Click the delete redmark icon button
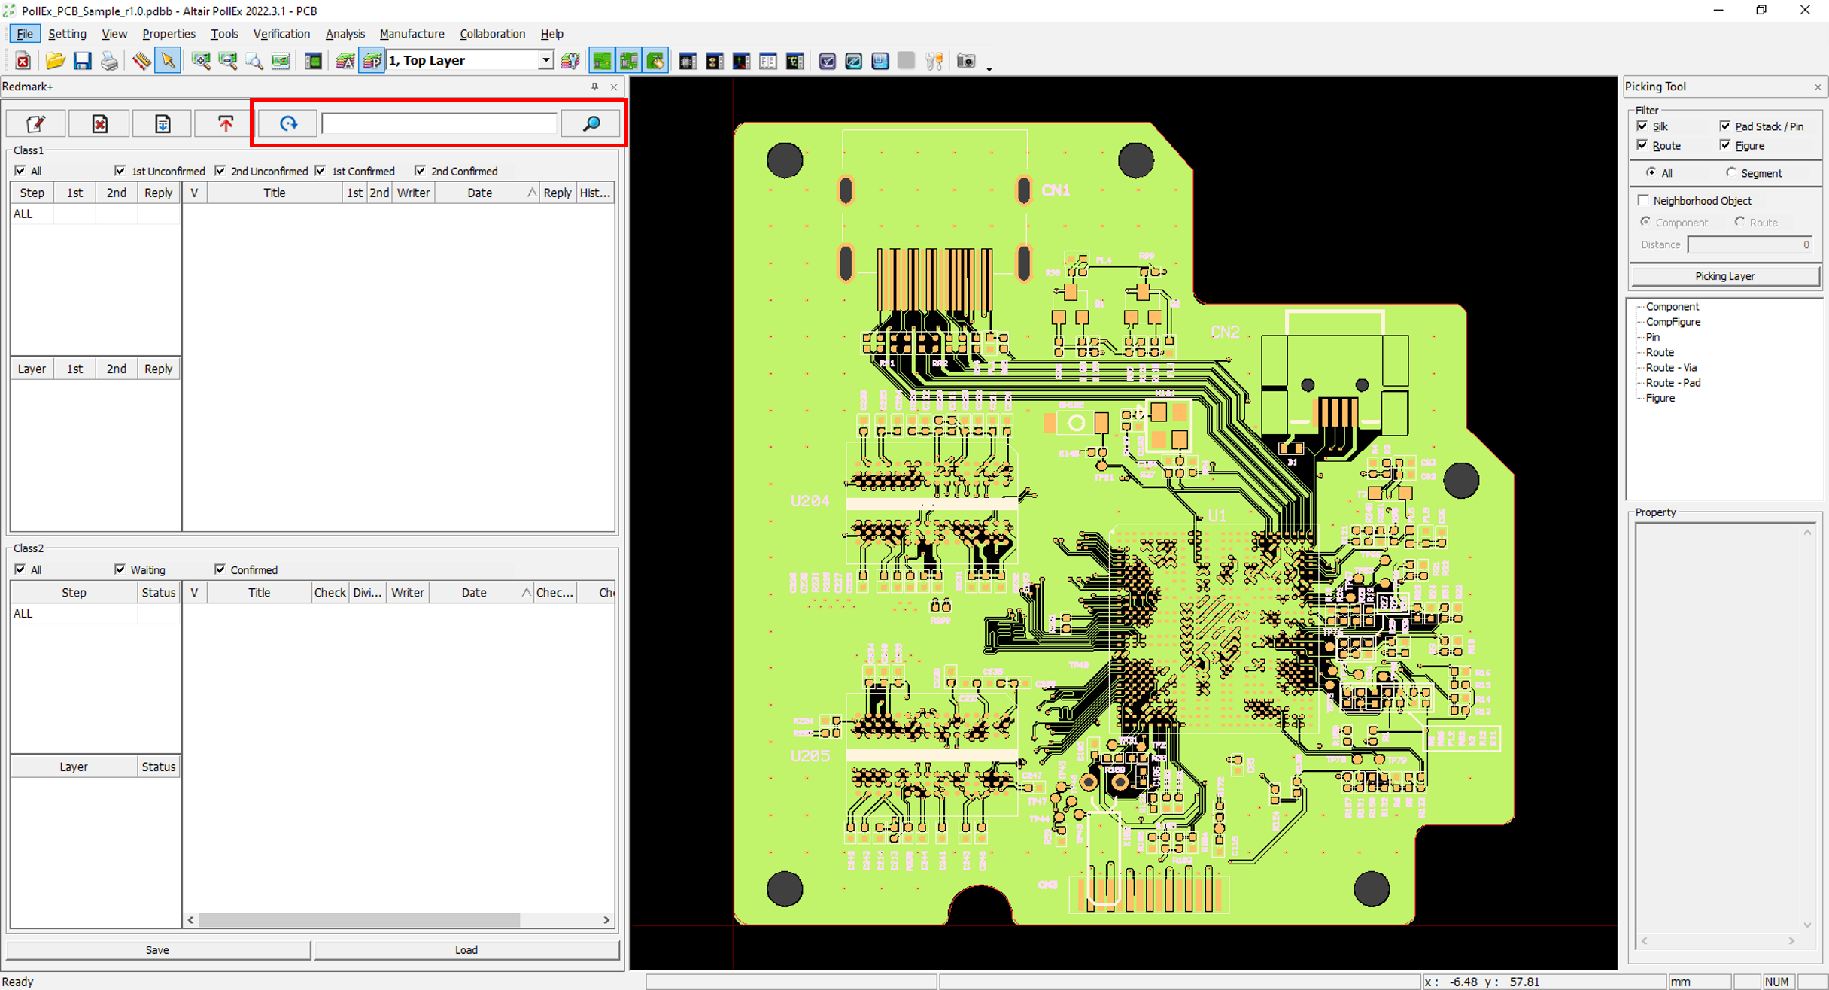The height and width of the screenshot is (990, 1829). pos(99,123)
